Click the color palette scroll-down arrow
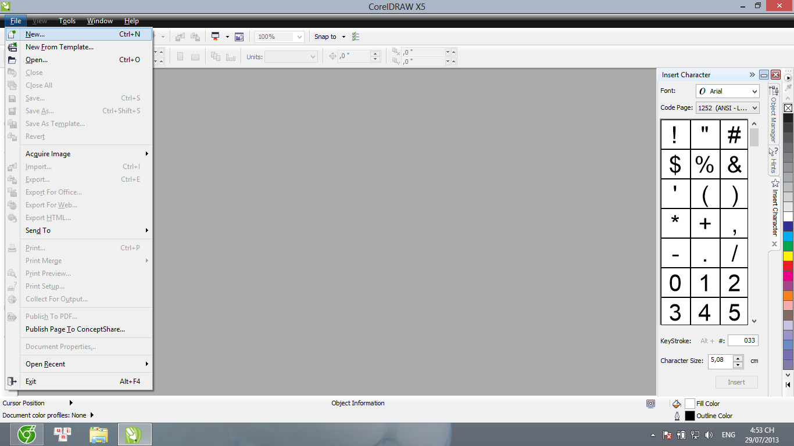Viewport: 794px width, 446px height. [x=788, y=375]
